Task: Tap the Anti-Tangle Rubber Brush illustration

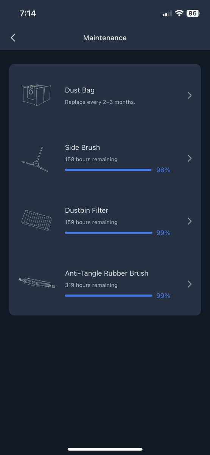Action: [x=37, y=284]
